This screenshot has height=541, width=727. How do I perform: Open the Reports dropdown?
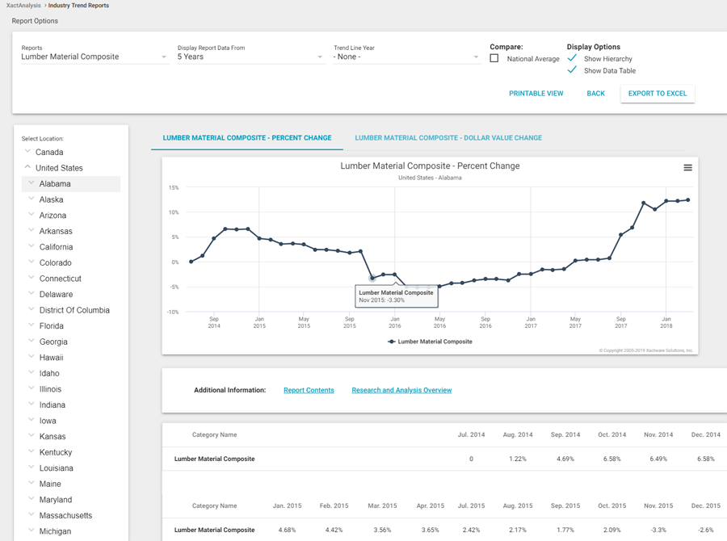coord(94,57)
